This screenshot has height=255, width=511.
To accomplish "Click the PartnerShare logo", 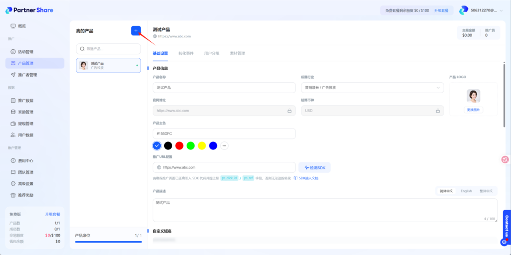I will pyautogui.click(x=29, y=10).
